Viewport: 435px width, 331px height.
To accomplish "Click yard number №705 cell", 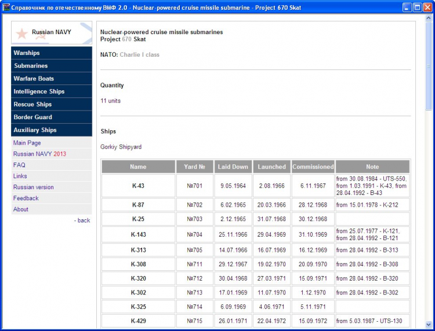I will pyautogui.click(x=194, y=250).
